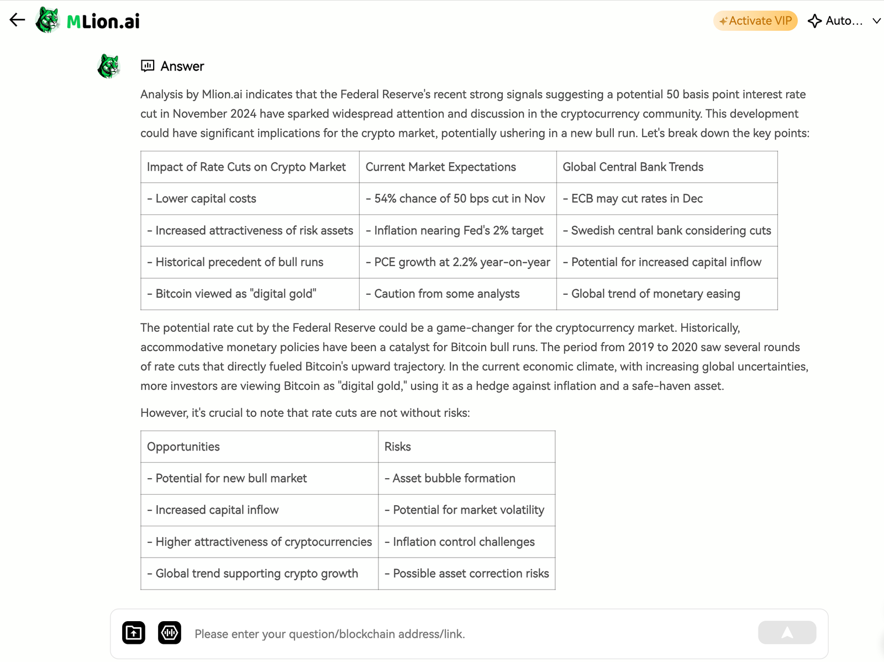
Task: Open the file upload icon in input bar
Action: point(134,633)
